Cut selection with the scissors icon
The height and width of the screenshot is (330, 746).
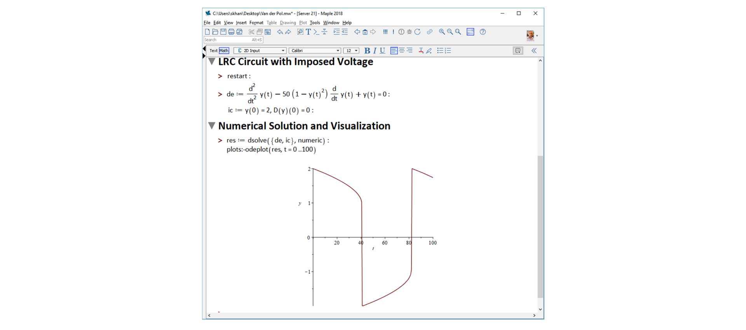[251, 32]
